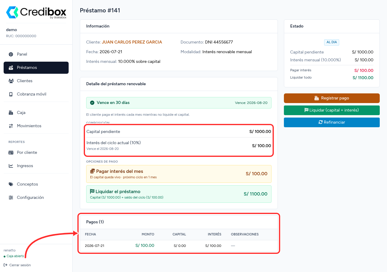Open the Ingresos report
The image size is (387, 272).
(x=36, y=166)
